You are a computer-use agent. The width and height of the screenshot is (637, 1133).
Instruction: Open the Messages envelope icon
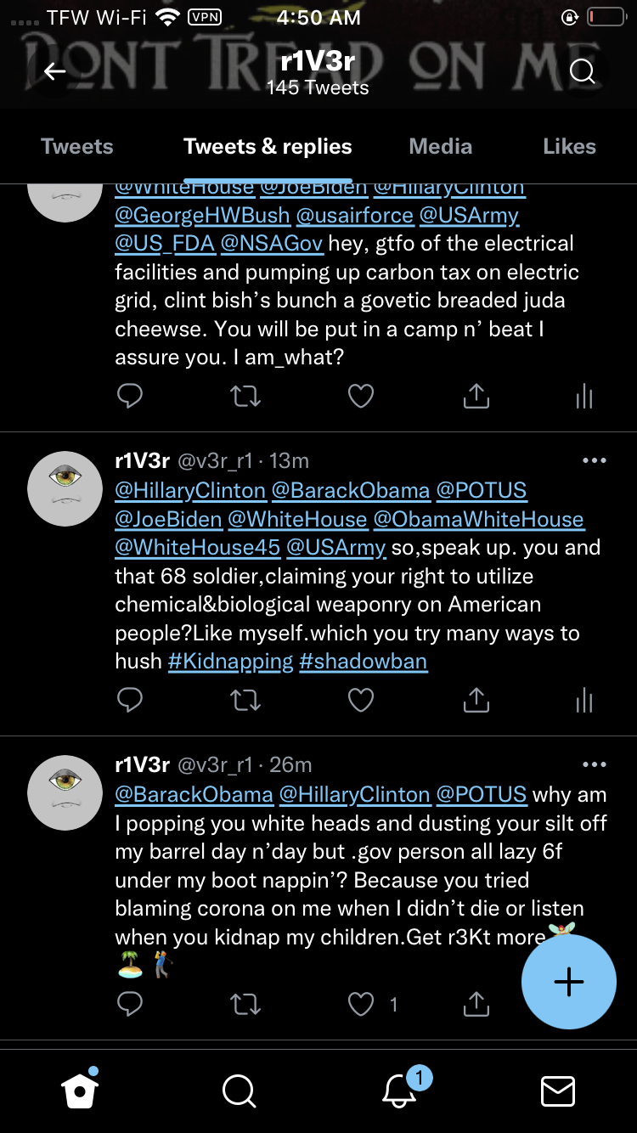[558, 1091]
